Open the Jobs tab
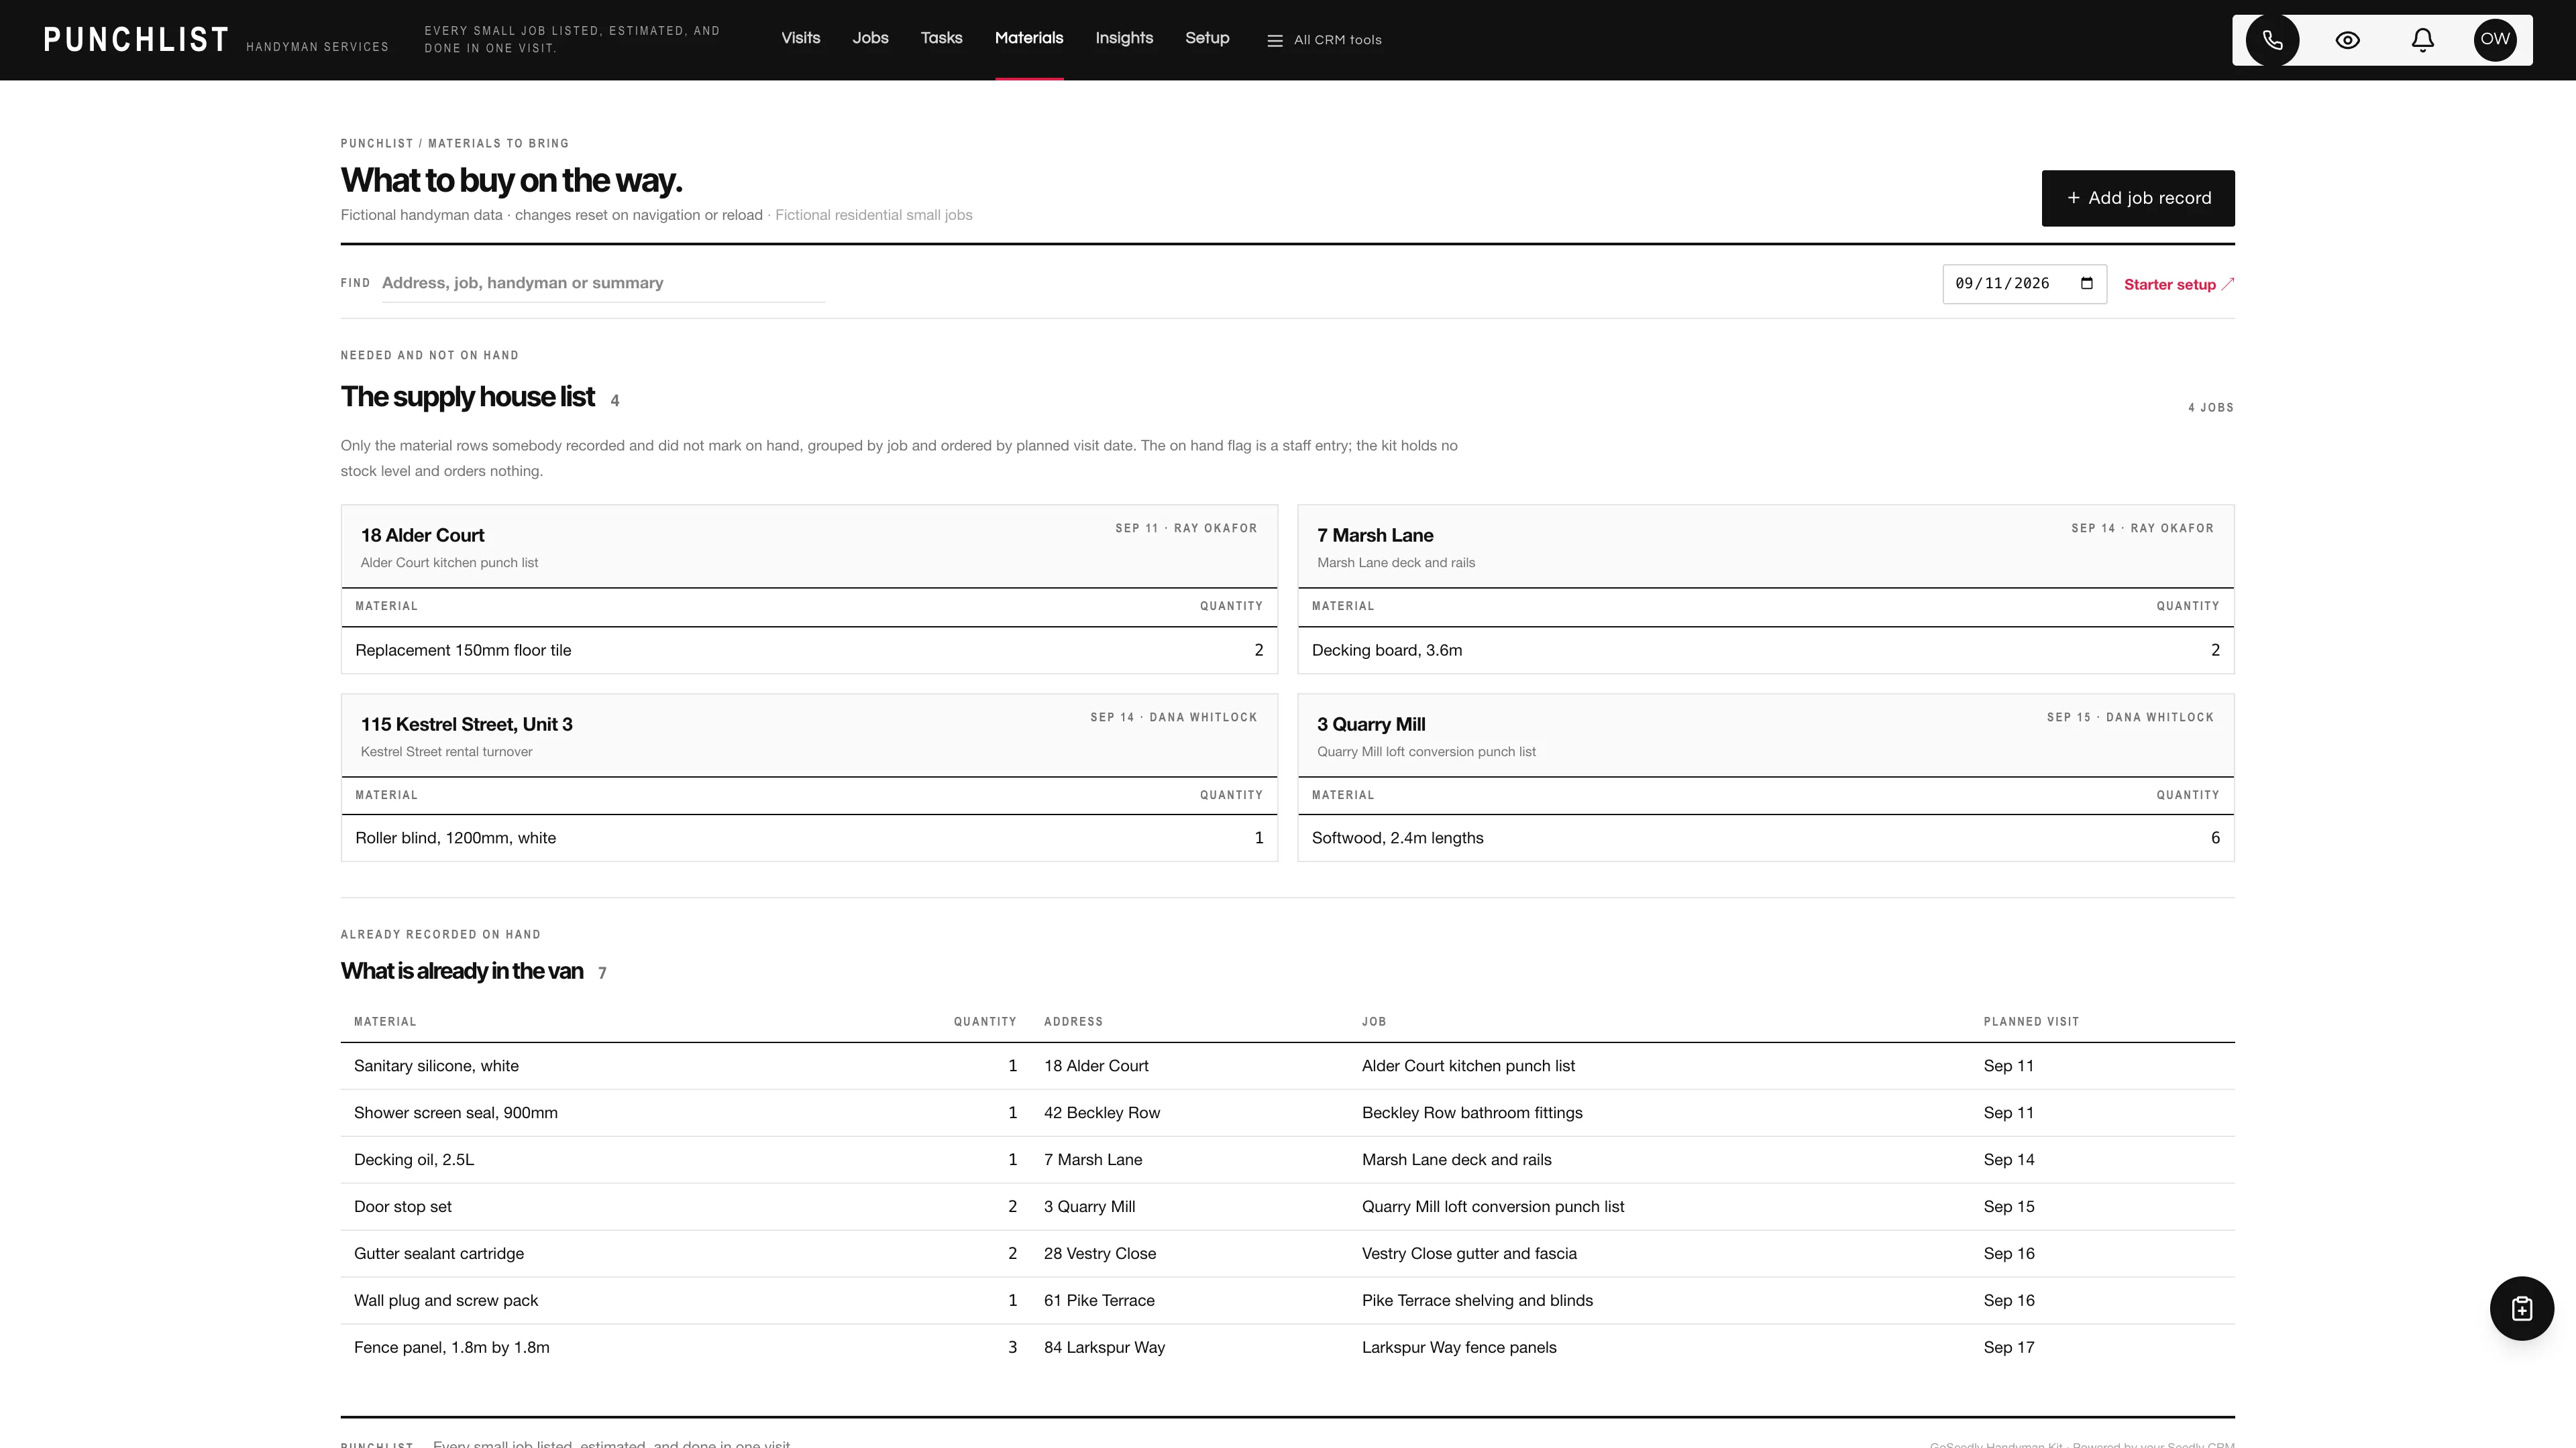Image resolution: width=2576 pixels, height=1448 pixels. [870, 38]
